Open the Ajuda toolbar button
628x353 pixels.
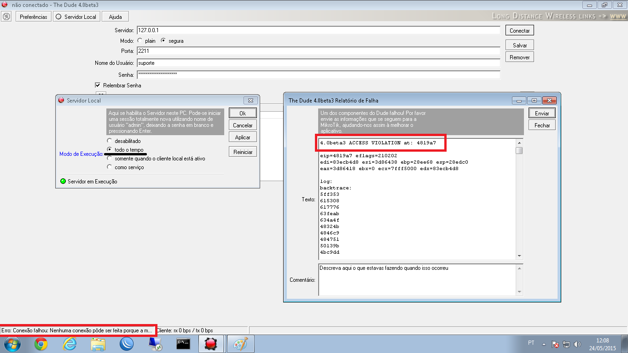pos(115,17)
